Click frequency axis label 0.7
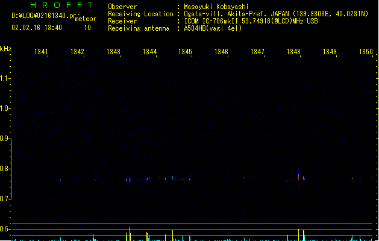Screen dimensions: 379x241 click(x=5, y=199)
